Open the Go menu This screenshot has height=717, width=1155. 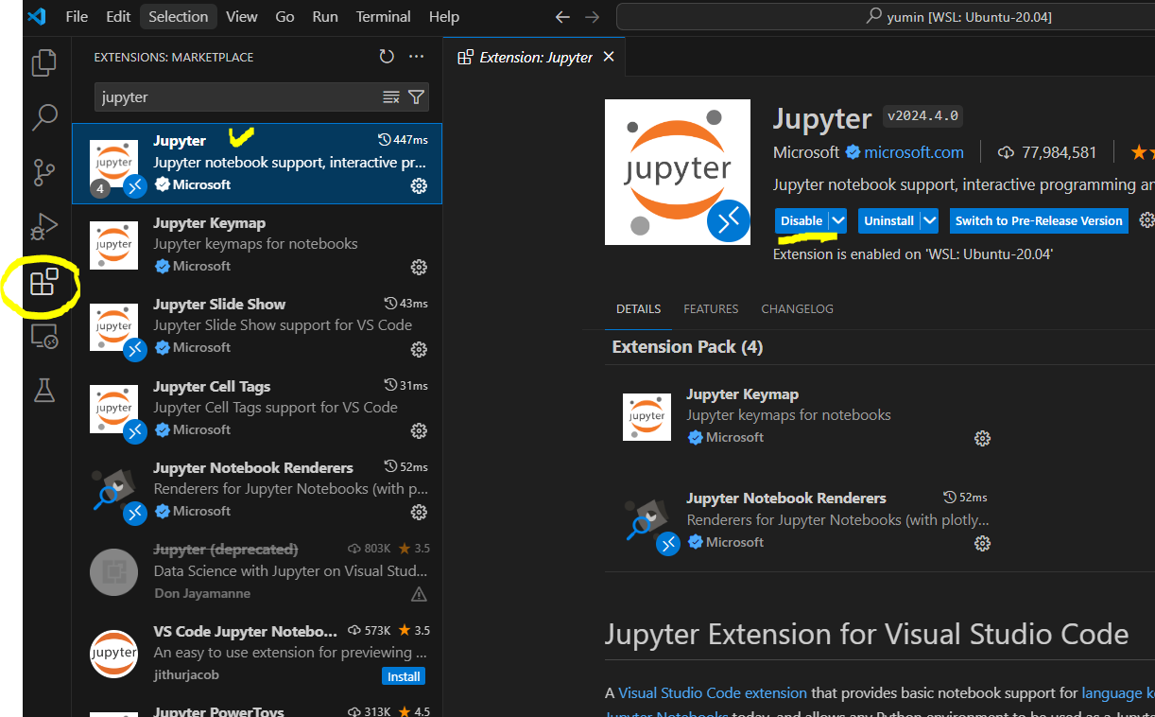284,17
